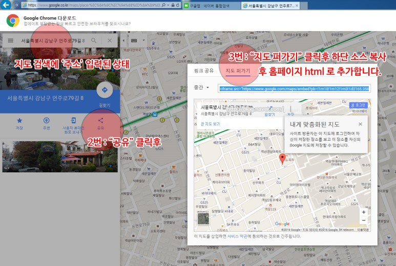The height and width of the screenshot is (266, 396).
Task: Open the lower street view thumbnail
Action: [60, 157]
